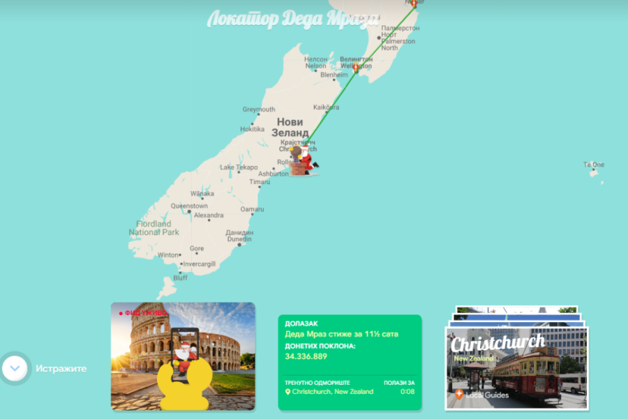Click the gift pin marker at Napier
Image resolution: width=628 pixels, height=419 pixels.
pyautogui.click(x=412, y=3)
